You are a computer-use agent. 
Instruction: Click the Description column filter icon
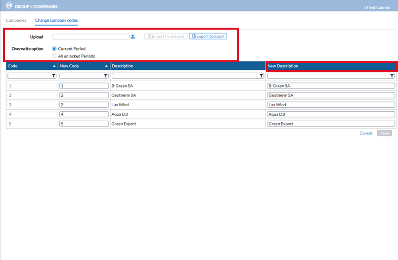tap(261, 76)
